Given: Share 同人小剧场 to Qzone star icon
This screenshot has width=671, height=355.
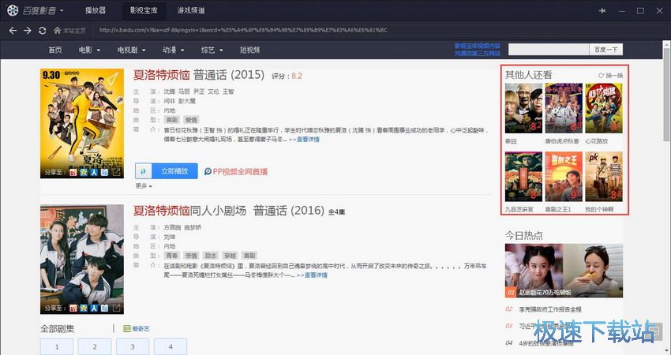Looking at the screenshot, I should click(x=84, y=308).
